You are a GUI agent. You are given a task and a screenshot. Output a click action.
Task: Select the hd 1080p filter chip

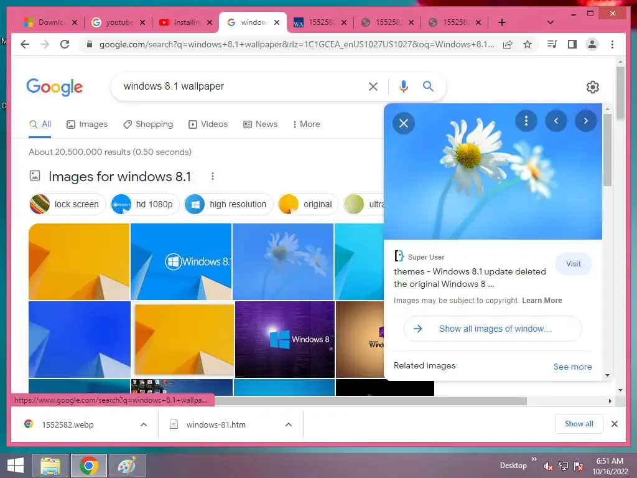pyautogui.click(x=145, y=204)
